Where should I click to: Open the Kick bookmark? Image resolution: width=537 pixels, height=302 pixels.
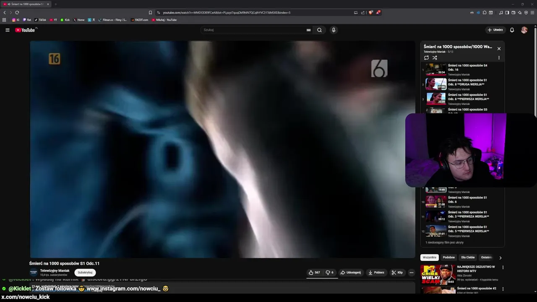[x=65, y=20]
